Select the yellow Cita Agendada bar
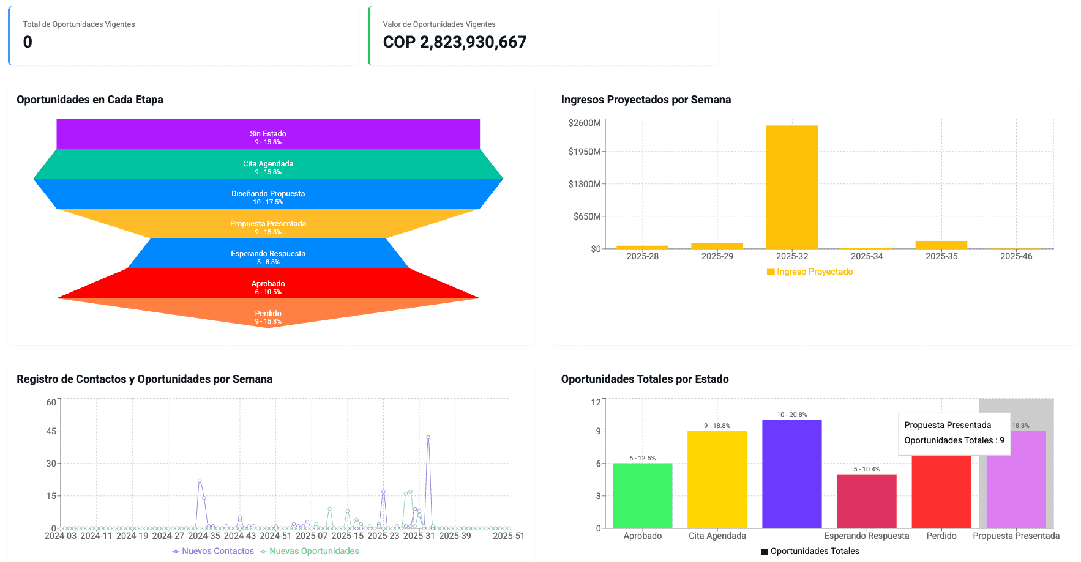 point(717,479)
